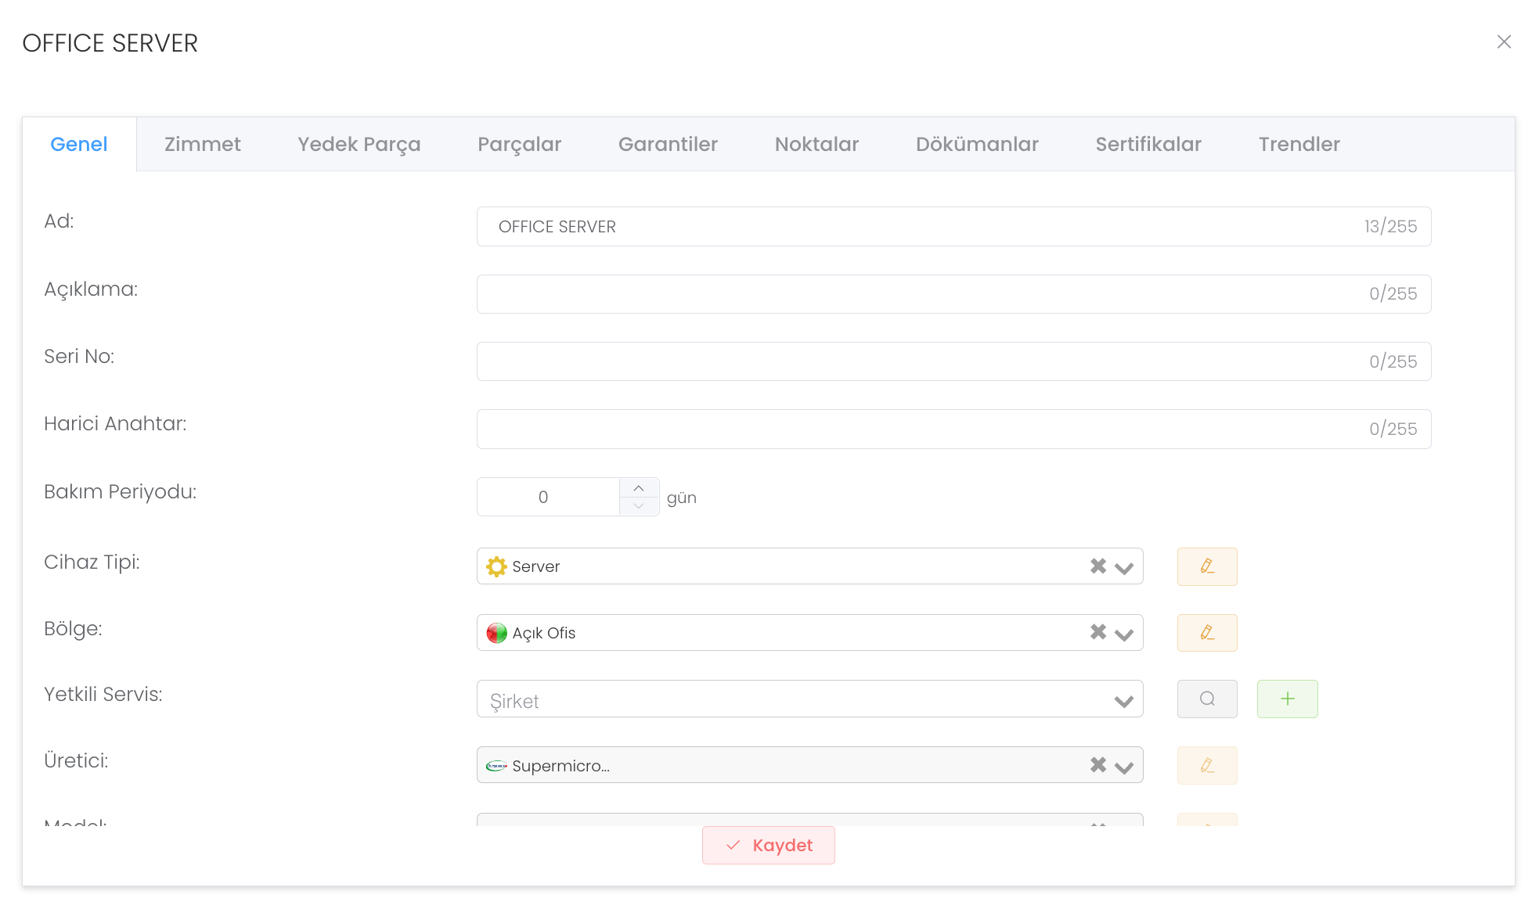Clear the Supermicro selection in Üretici
1539x920 pixels.
[1097, 765]
